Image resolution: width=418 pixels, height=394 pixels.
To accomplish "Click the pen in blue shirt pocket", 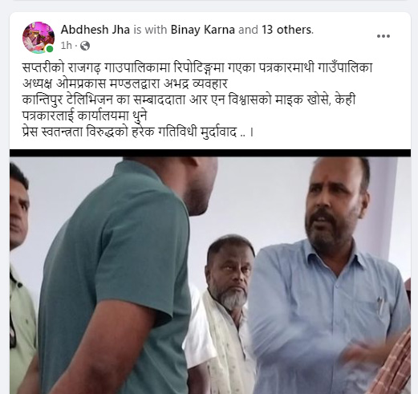I will click(380, 305).
